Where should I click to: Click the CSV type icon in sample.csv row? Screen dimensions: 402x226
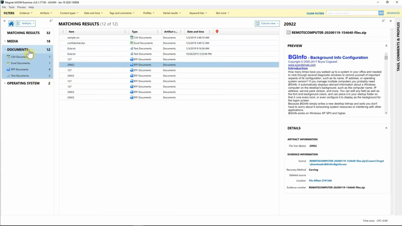pyautogui.click(x=132, y=37)
